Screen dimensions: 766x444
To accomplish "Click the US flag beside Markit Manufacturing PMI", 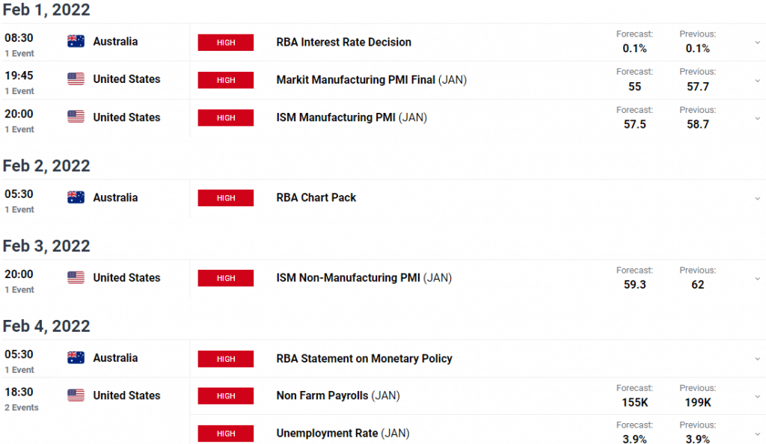I will tap(76, 78).
